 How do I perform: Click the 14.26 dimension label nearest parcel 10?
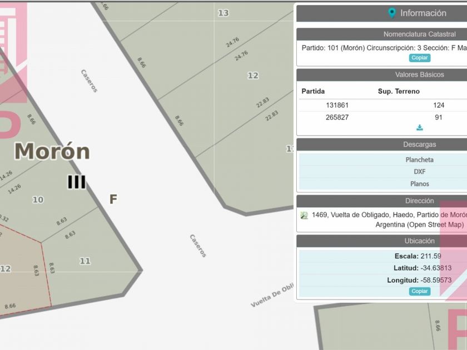click(x=14, y=189)
